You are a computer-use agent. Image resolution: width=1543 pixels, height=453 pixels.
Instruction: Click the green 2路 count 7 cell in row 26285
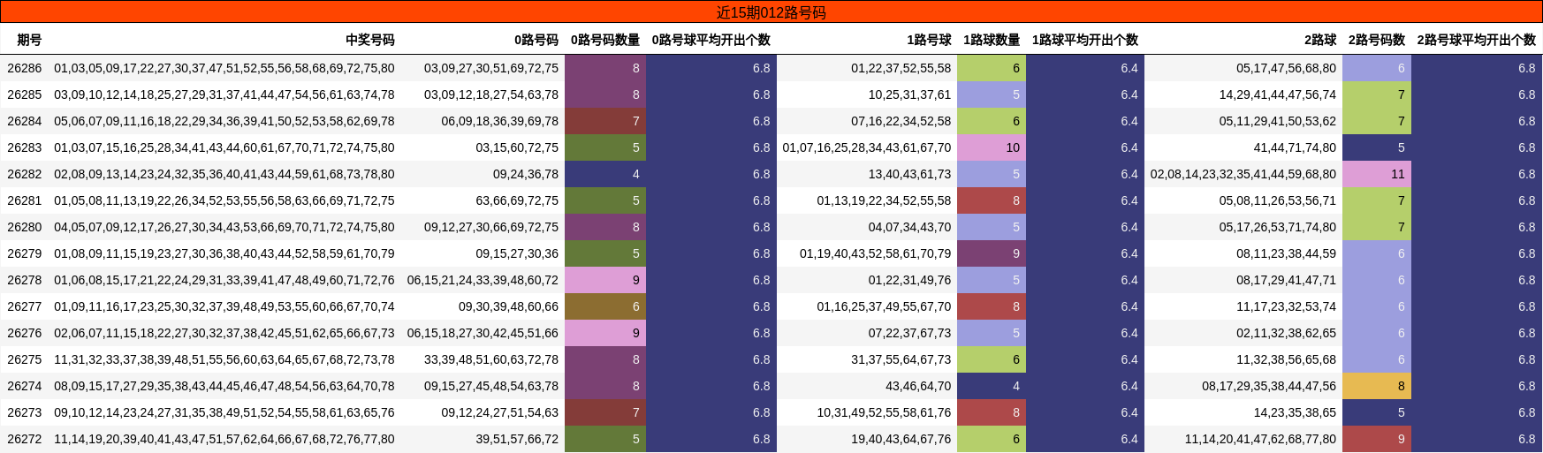point(1377,94)
